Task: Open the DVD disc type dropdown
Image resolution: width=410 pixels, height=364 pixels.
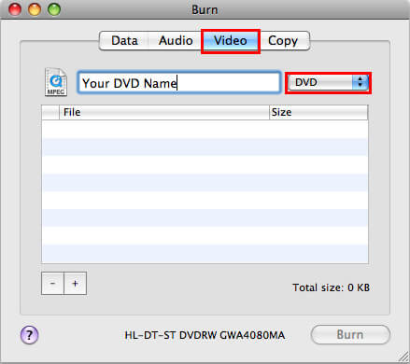Action: click(x=328, y=83)
